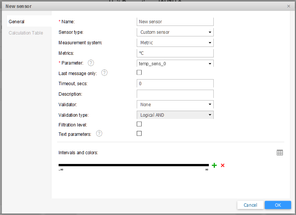Viewport: 296px width, 215px height.
Task: Open the intervals table view icon
Action: pos(279,153)
